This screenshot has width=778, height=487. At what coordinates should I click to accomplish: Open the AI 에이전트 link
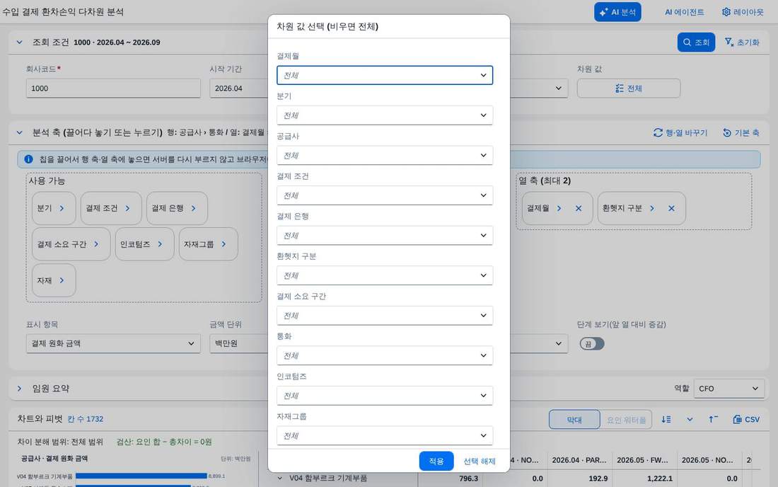click(x=684, y=12)
